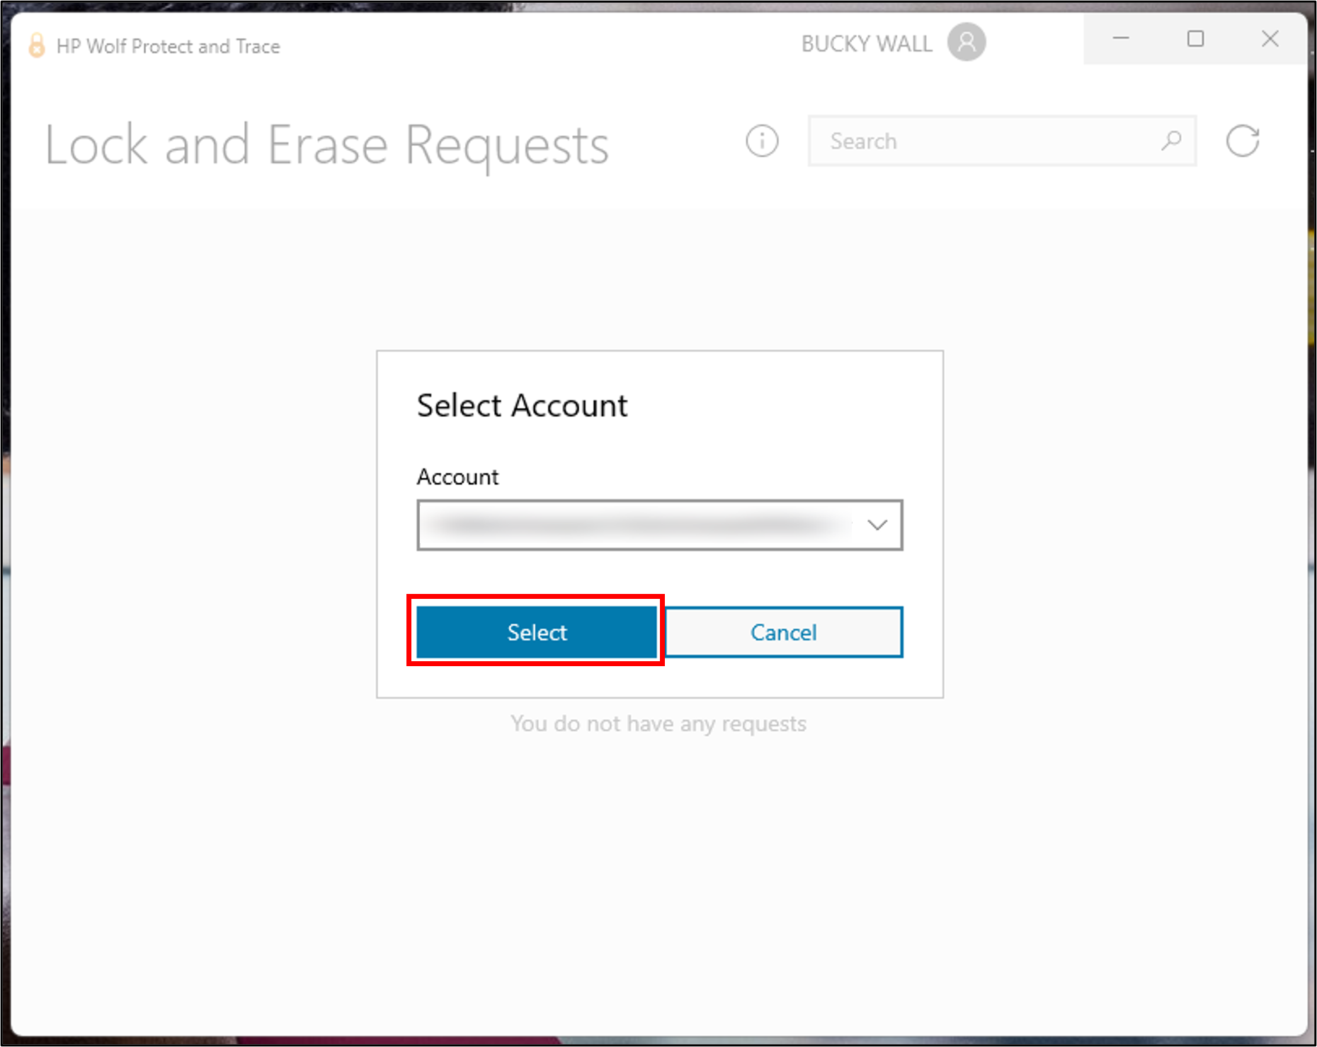The image size is (1317, 1047).
Task: Click the highlighted Select button
Action: pyautogui.click(x=536, y=632)
